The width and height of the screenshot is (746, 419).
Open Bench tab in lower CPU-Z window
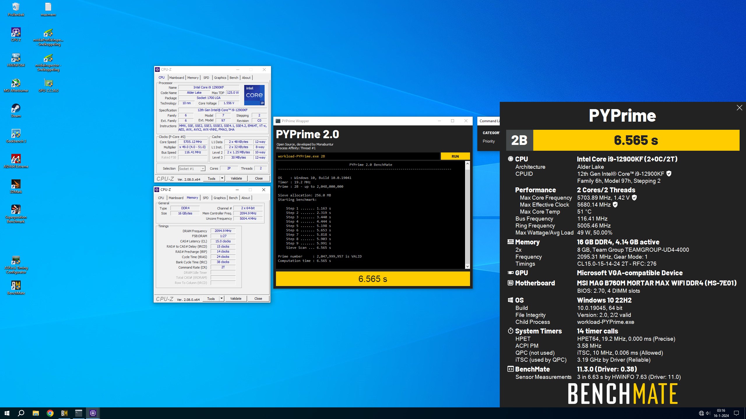[x=233, y=198]
